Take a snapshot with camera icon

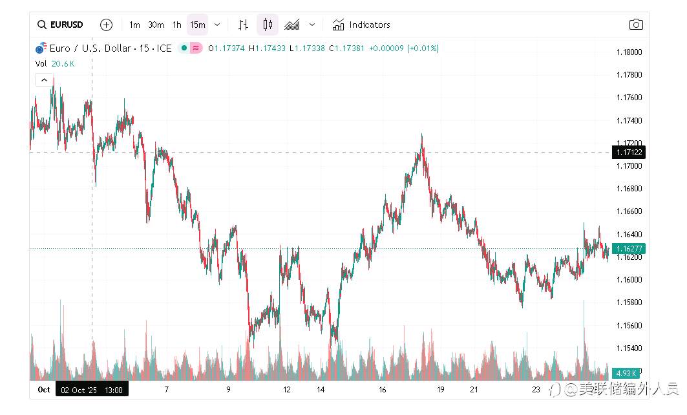636,25
